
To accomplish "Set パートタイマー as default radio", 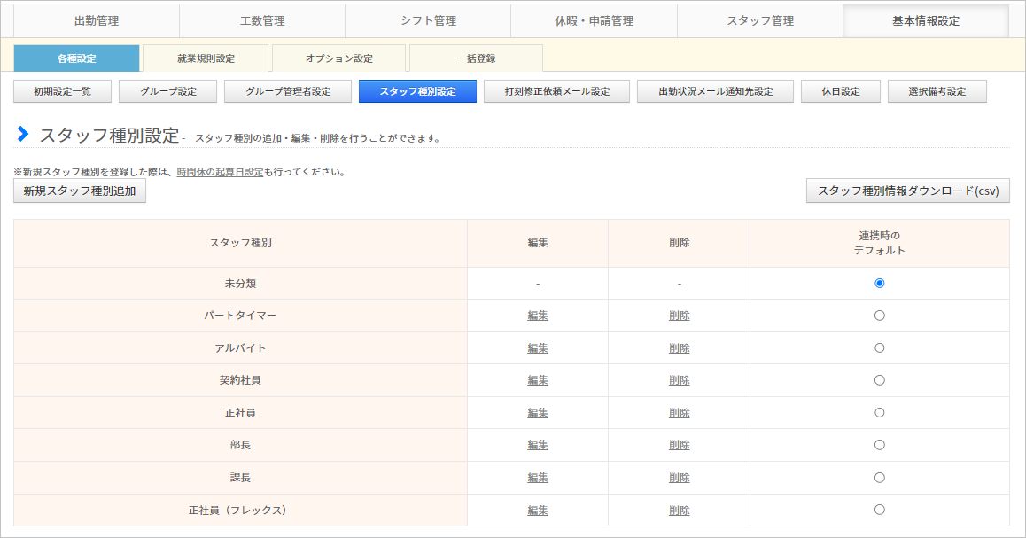I will point(880,316).
